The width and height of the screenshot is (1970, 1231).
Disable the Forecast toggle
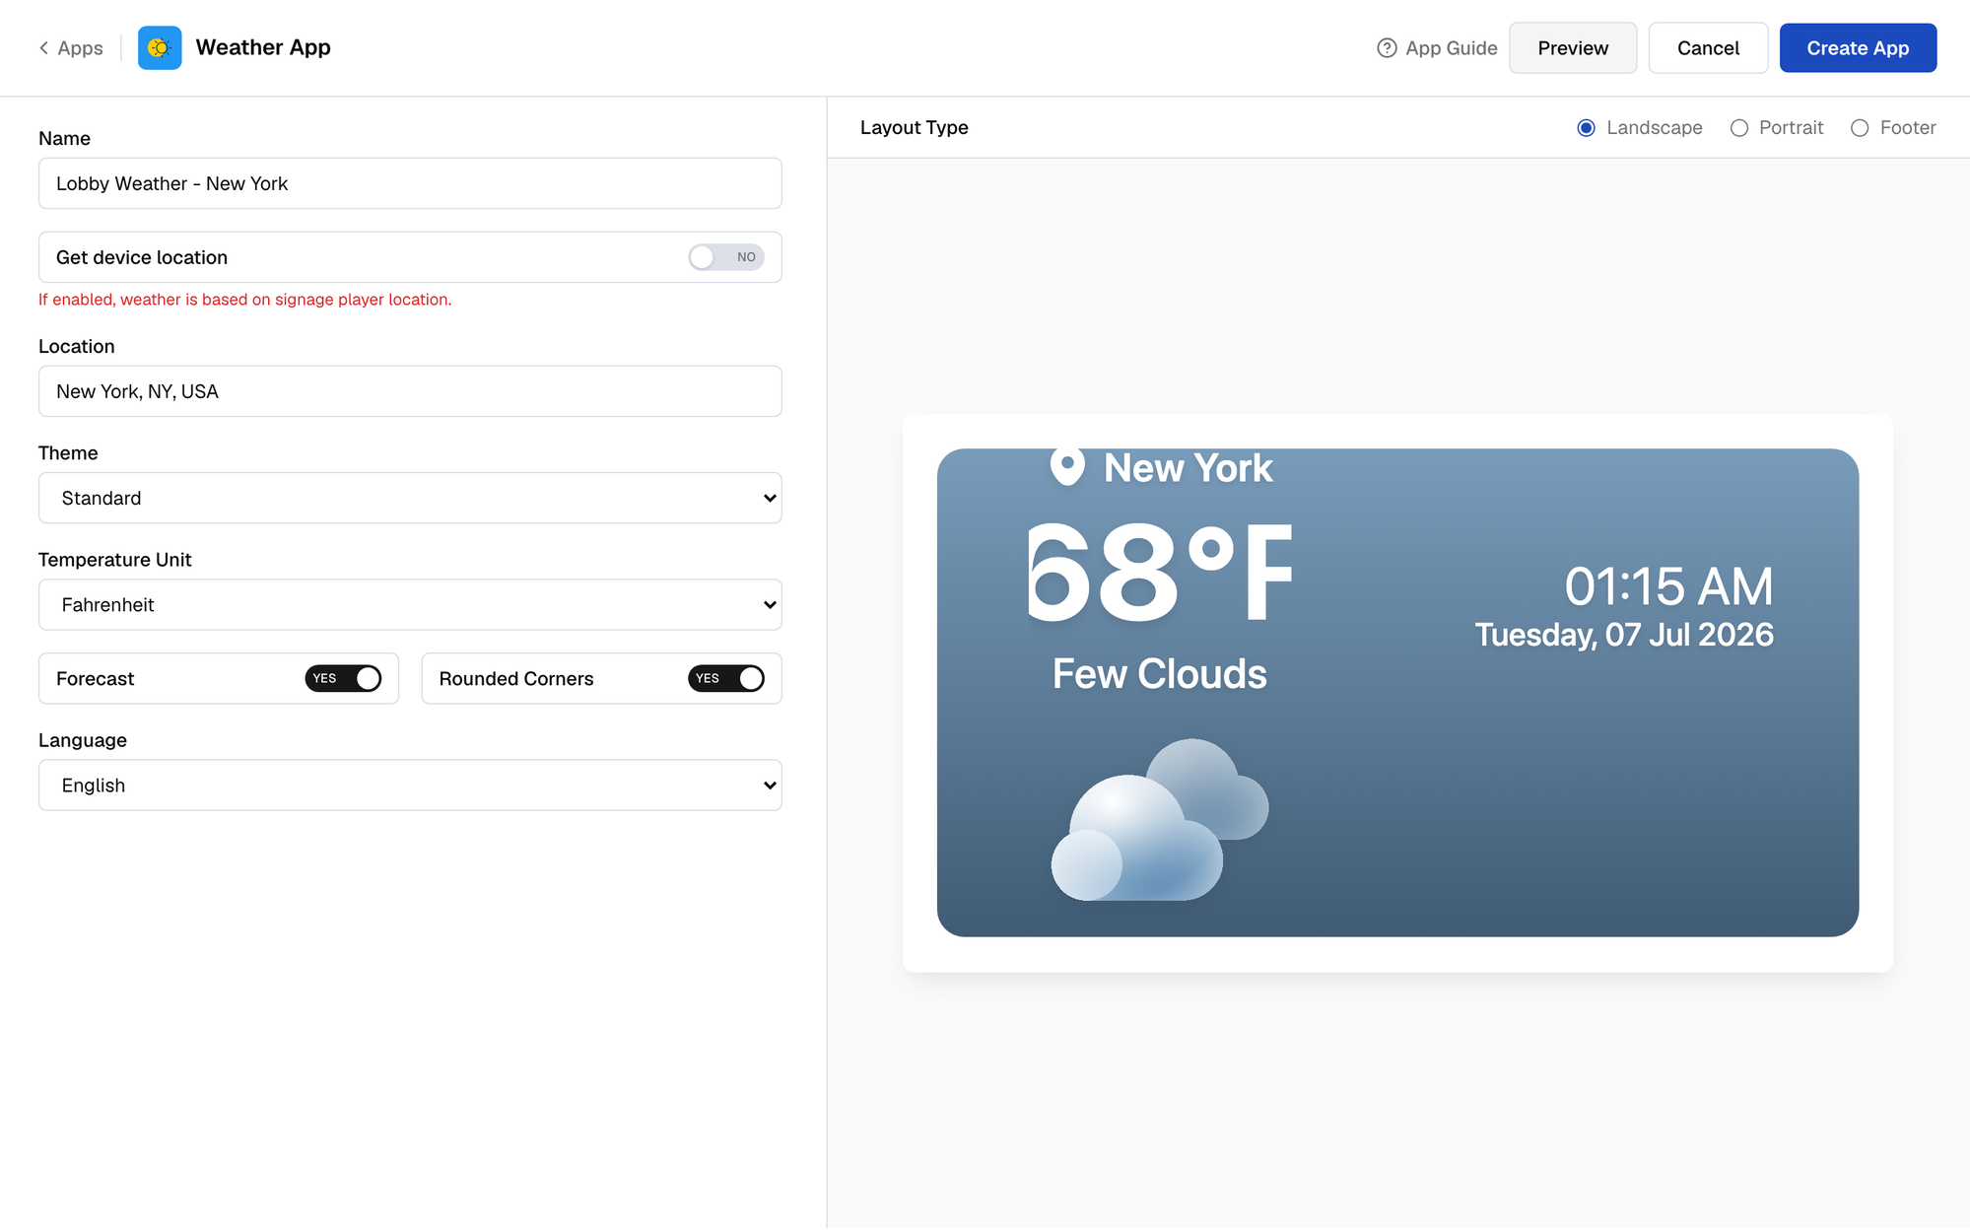coord(343,678)
